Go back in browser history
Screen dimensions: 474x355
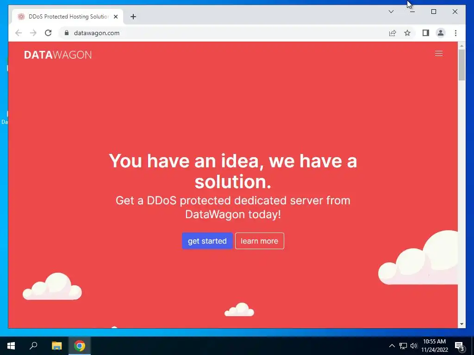pyautogui.click(x=19, y=33)
